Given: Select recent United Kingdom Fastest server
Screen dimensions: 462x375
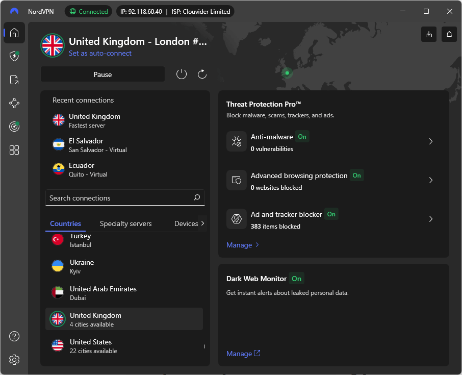Looking at the screenshot, I should point(125,120).
